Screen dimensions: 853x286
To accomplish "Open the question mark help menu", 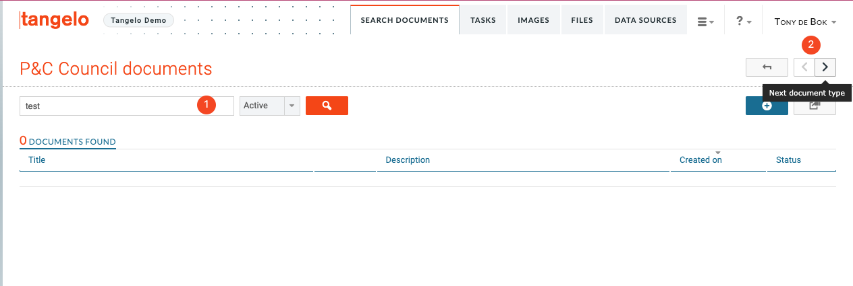I will click(x=744, y=22).
